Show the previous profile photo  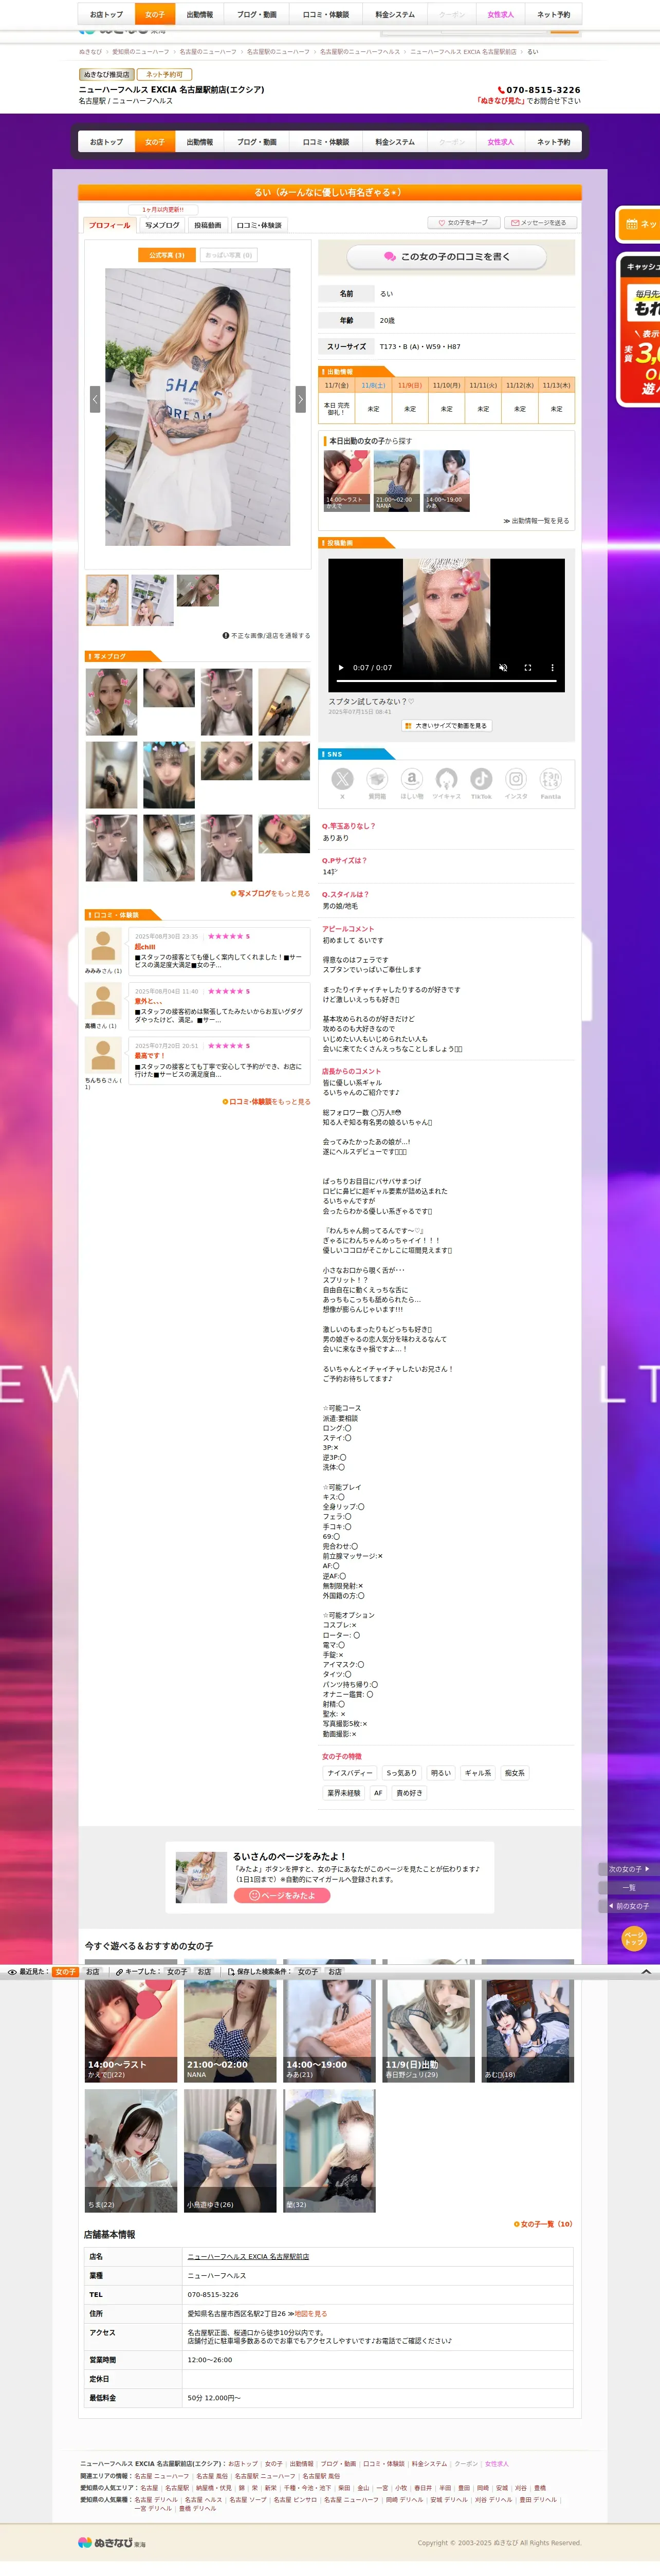(95, 399)
